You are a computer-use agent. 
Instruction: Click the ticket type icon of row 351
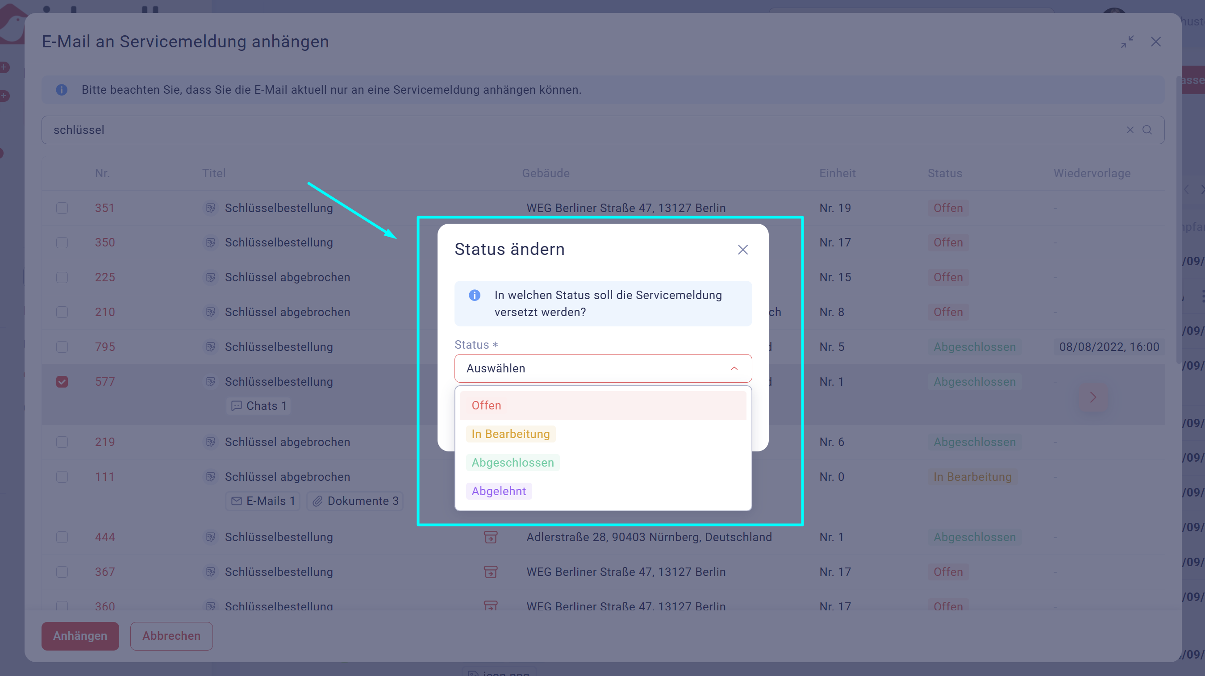point(210,208)
